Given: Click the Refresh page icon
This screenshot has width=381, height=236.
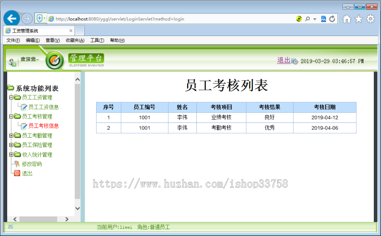Looking at the screenshot, I should (332, 19).
